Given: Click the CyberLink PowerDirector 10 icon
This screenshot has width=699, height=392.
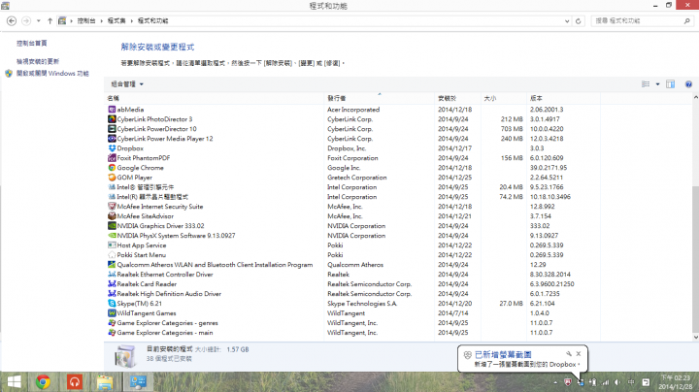Looking at the screenshot, I should [112, 129].
